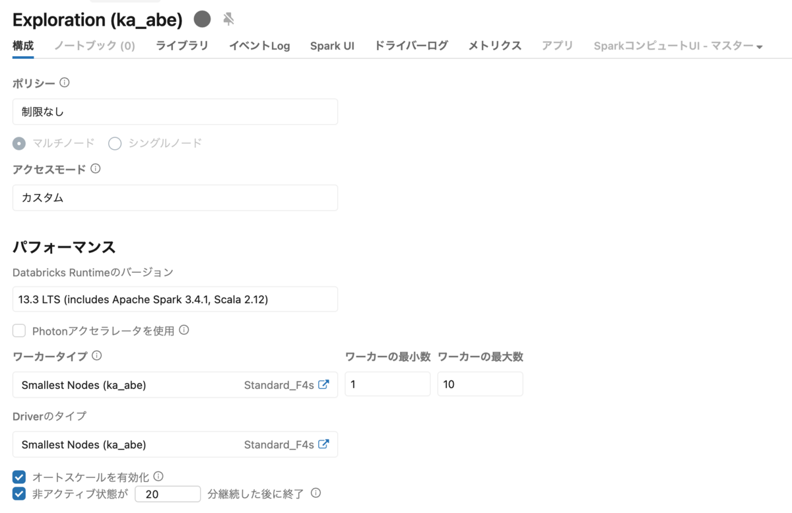Click info icon beside Photonアクセラレータを使用
The width and height of the screenshot is (792, 513).
184,329
